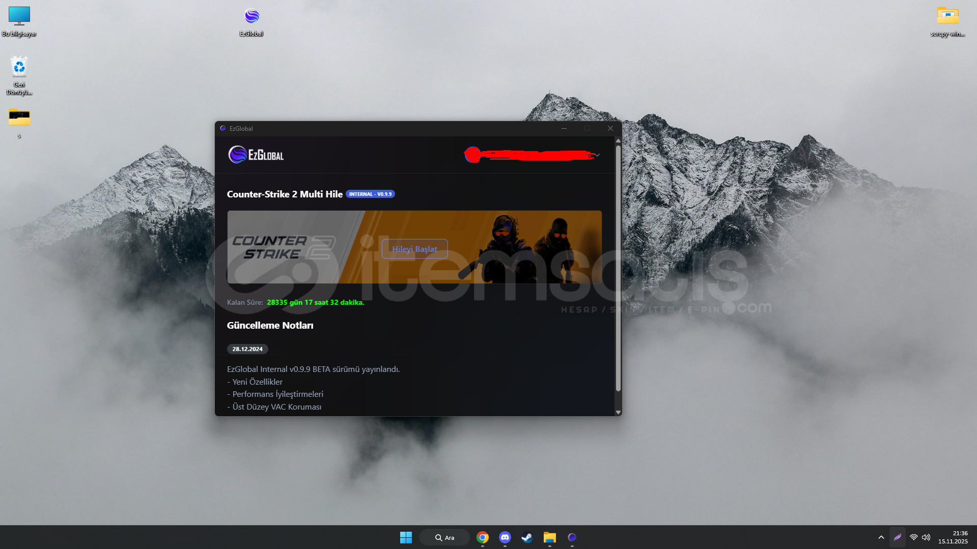Viewport: 977px width, 549px height.
Task: Select the Geri Dönüşüm recycle bin icon
Action: pos(19,75)
